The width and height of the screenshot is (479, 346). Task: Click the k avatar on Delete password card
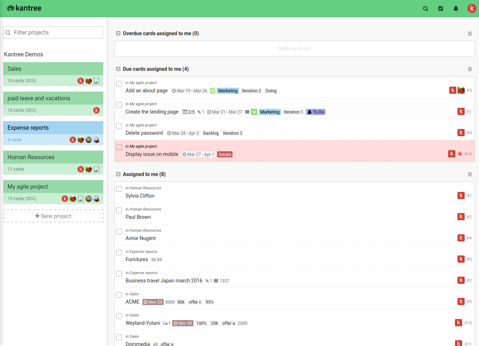pyautogui.click(x=461, y=133)
